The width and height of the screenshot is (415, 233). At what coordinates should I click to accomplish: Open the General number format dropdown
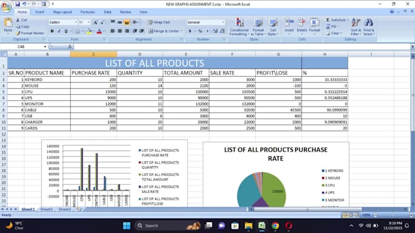click(x=223, y=23)
